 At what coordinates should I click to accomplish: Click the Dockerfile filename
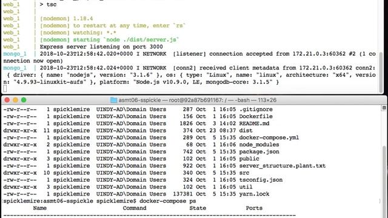256,116
